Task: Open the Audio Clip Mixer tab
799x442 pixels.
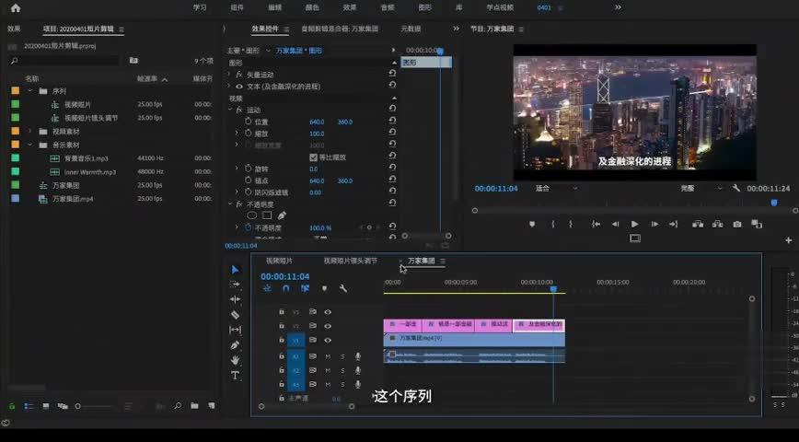Action: point(340,29)
